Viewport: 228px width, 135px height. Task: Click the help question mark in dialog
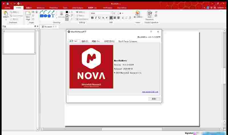tap(151, 31)
